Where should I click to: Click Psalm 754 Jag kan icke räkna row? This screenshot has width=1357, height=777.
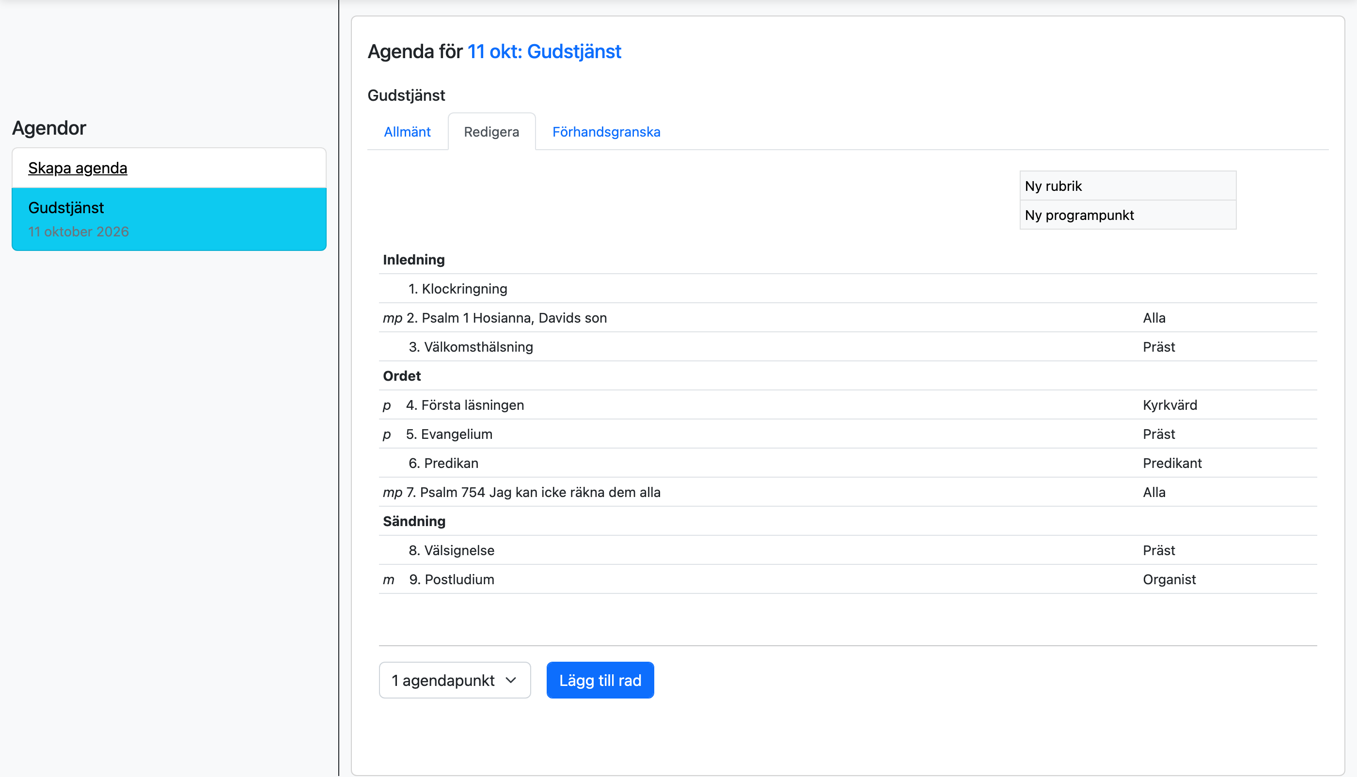tap(848, 493)
